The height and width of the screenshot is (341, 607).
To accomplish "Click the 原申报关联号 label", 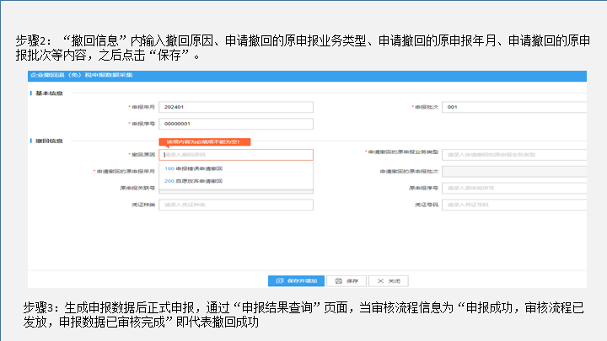I will coord(137,188).
